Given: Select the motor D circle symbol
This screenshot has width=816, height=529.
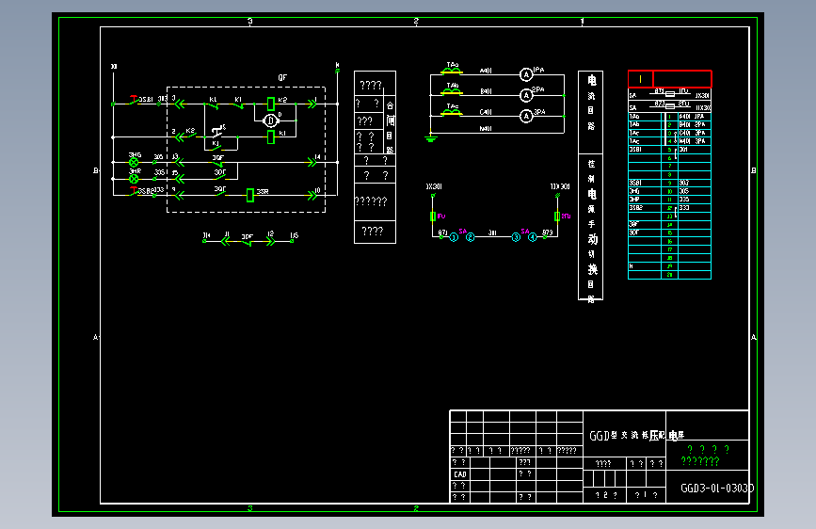Looking at the screenshot, I should click(271, 120).
